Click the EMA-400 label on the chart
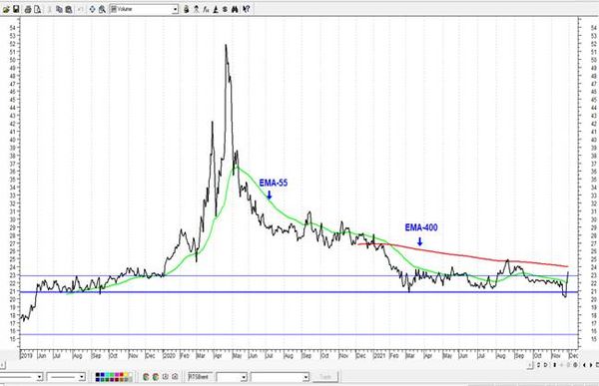599x386 pixels. tap(421, 227)
